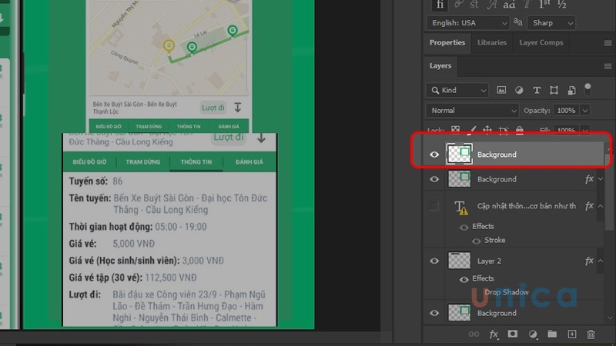Toggle discretionary ligatures st icon
The width and height of the screenshot is (616, 346).
(x=474, y=5)
